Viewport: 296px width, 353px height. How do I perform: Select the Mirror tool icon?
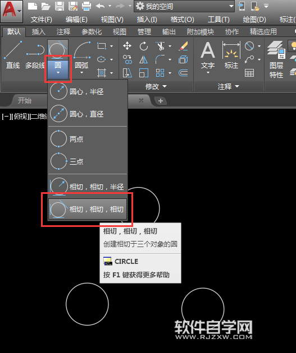pos(143,59)
